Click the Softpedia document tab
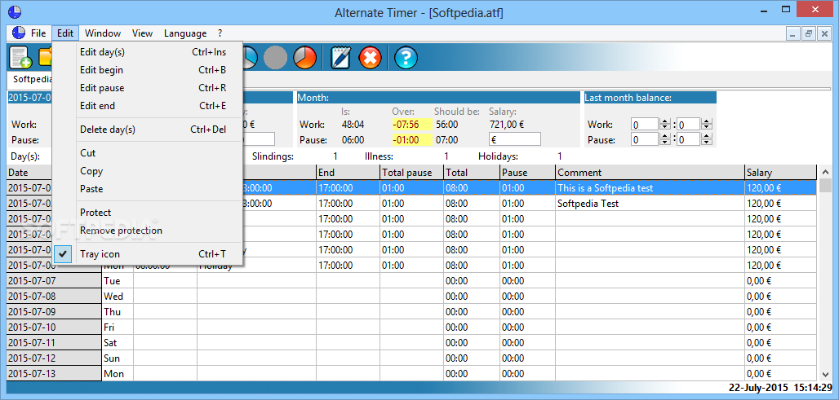839x400 pixels. click(x=31, y=79)
